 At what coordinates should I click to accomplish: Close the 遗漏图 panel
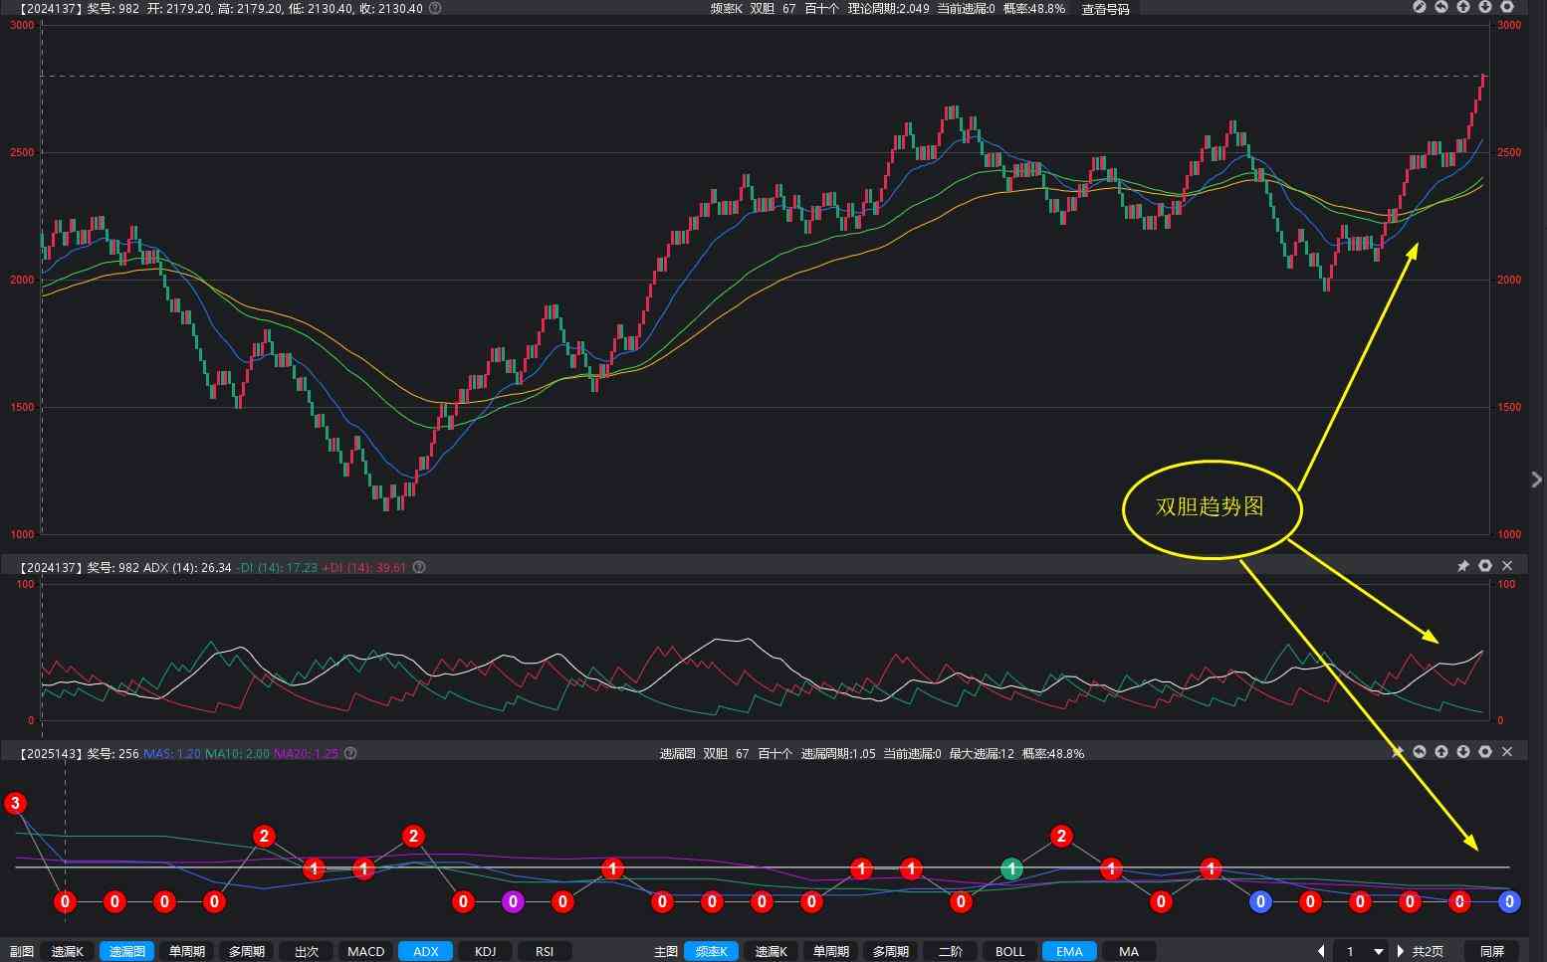click(1507, 752)
